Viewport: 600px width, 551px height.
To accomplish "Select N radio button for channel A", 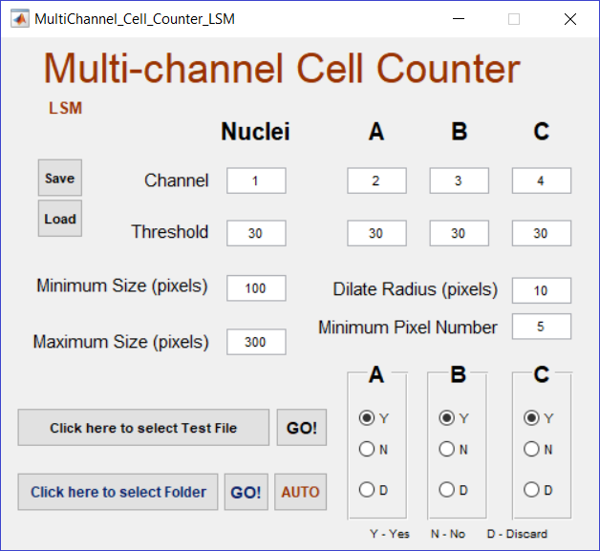I will [366, 449].
